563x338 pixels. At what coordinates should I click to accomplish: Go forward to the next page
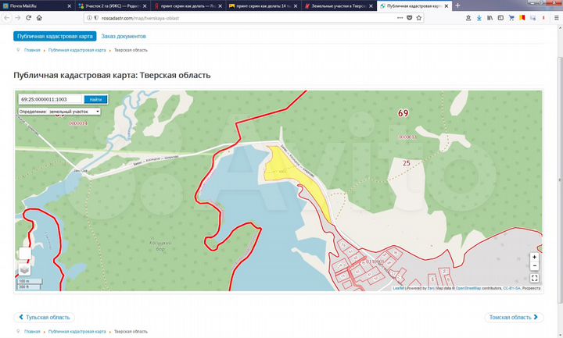(17, 17)
